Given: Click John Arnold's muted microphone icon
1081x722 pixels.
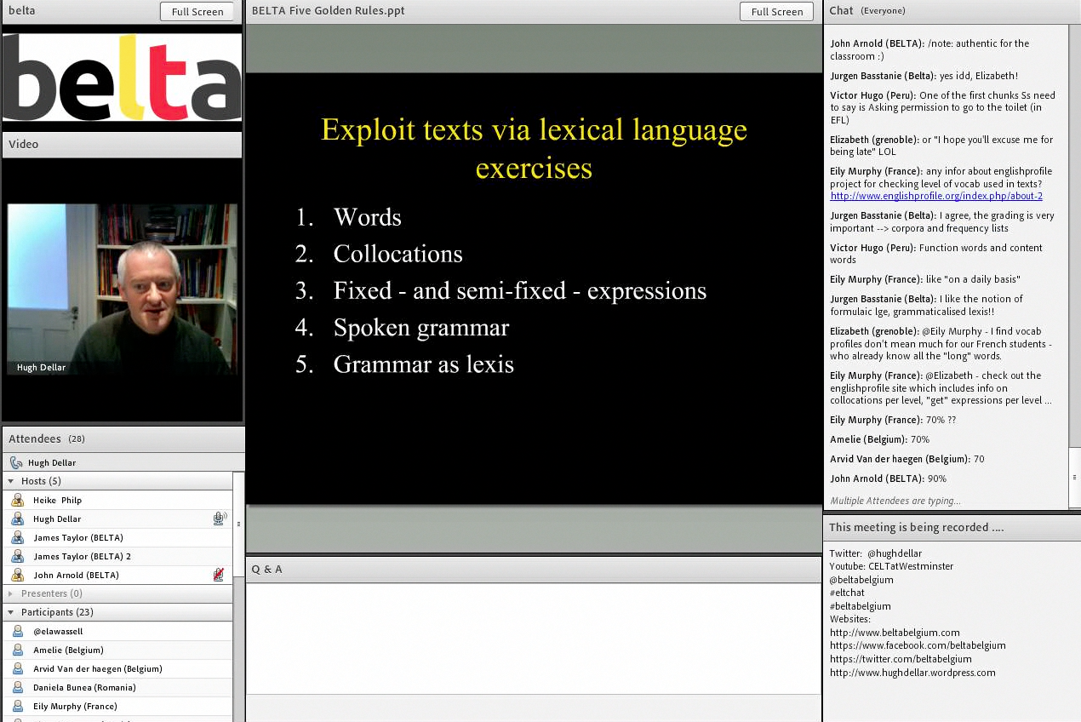Looking at the screenshot, I should click(219, 575).
